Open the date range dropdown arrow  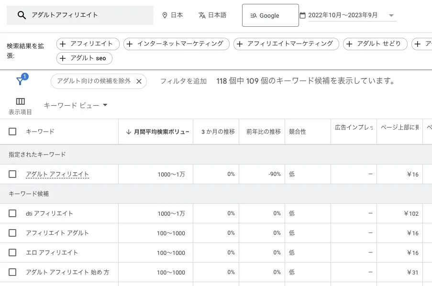click(391, 15)
